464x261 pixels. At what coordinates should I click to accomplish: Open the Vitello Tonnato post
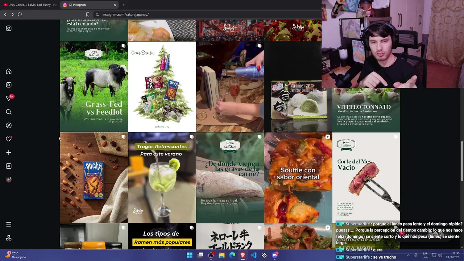pos(366,110)
